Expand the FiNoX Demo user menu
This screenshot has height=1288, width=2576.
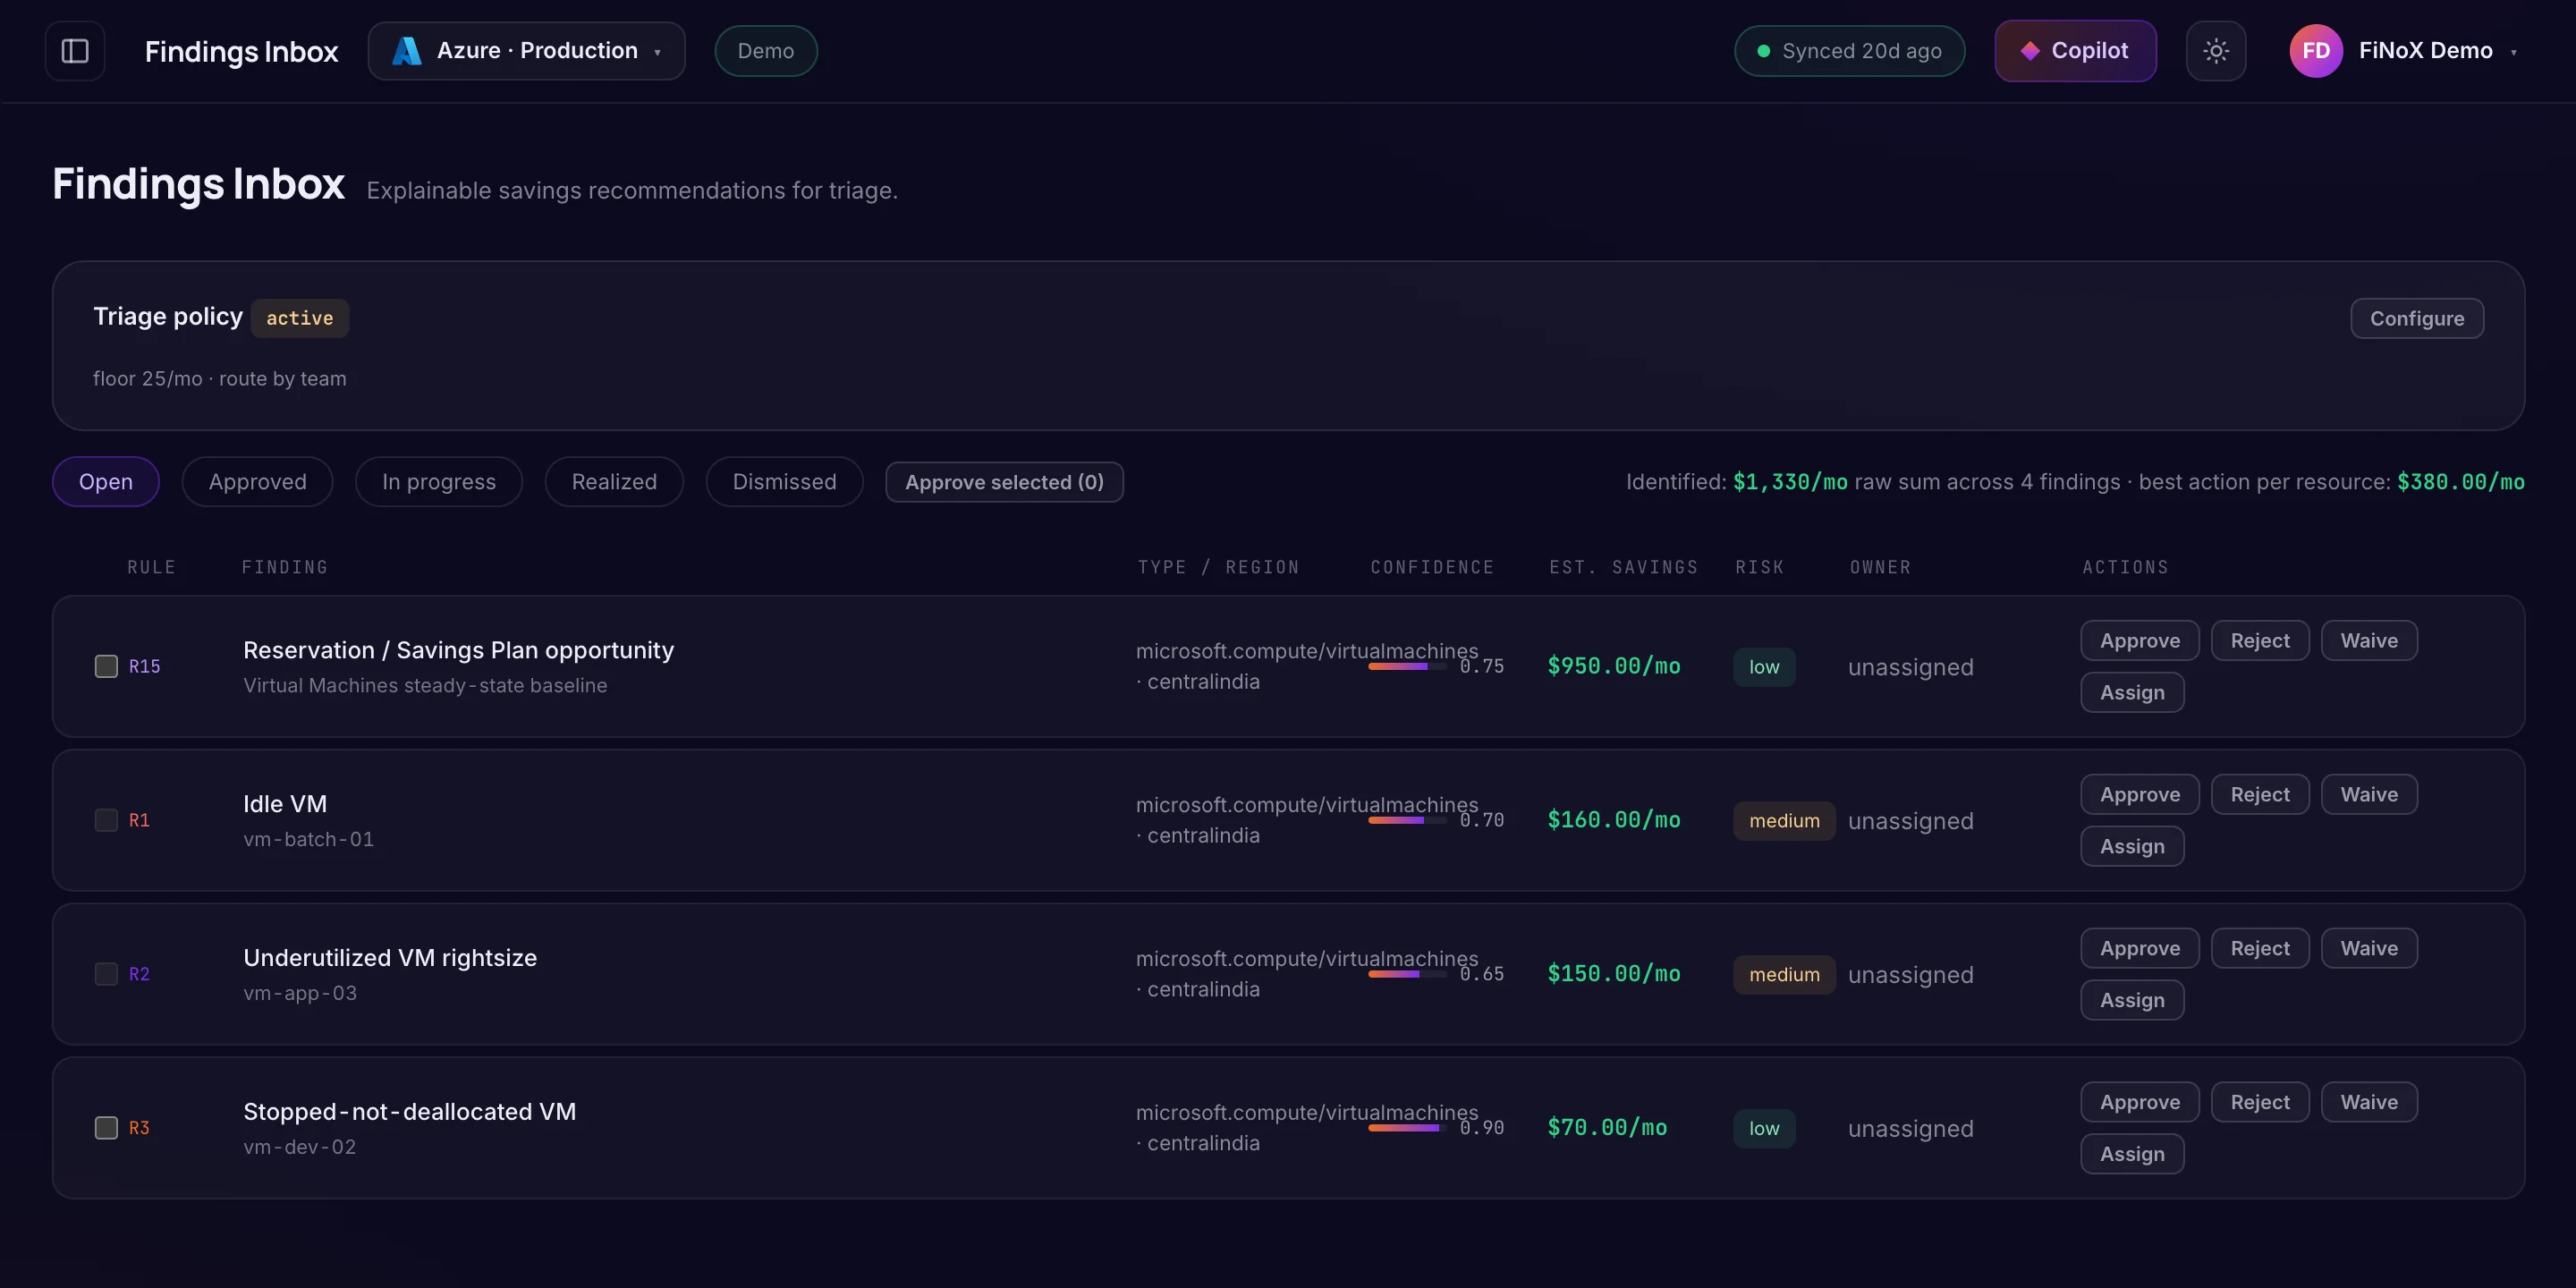(2403, 51)
